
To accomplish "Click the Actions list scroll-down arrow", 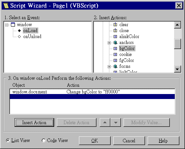I will coord(178,69).
